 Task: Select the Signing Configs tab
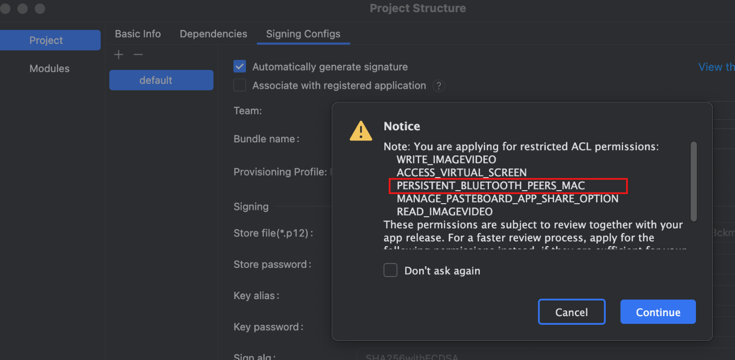303,34
